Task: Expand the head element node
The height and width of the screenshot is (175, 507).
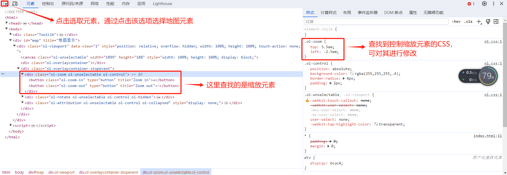Action: click(x=7, y=23)
